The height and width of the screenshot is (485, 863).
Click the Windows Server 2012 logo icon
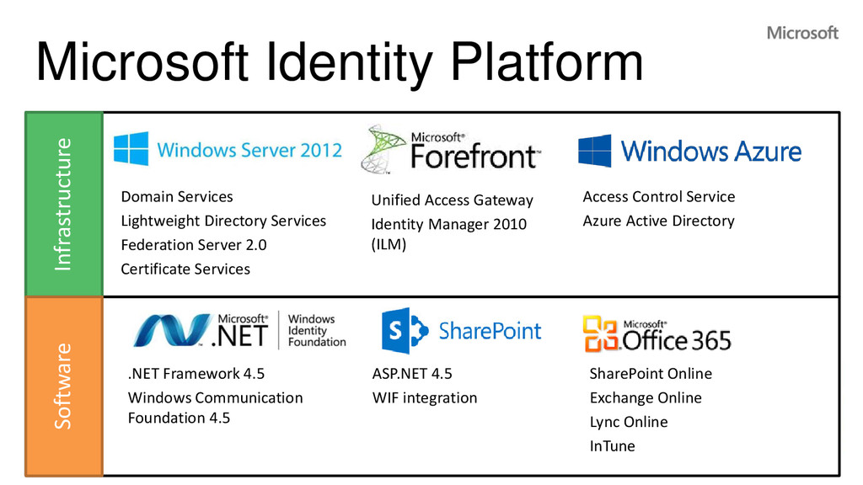coord(131,148)
